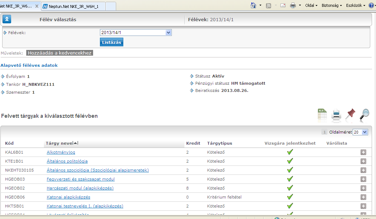This screenshot has height=219, width=376.
Task: Open the Oldal menu
Action: tap(311, 5)
